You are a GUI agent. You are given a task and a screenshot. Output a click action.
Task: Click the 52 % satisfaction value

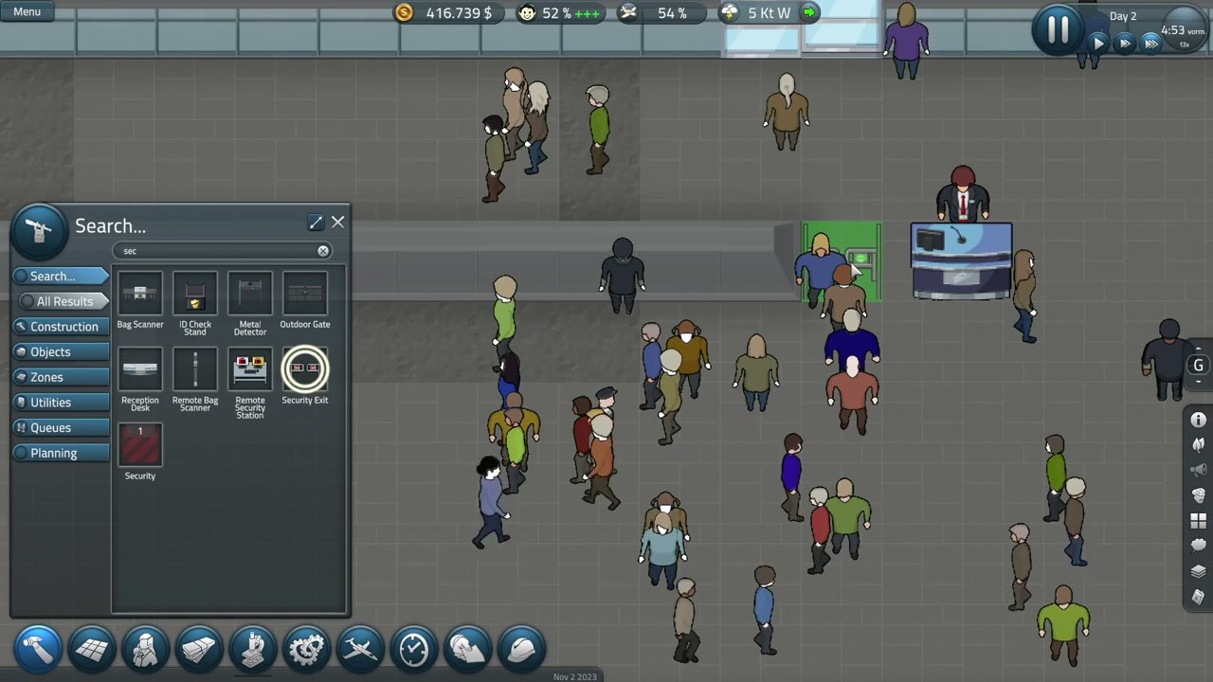(x=556, y=12)
